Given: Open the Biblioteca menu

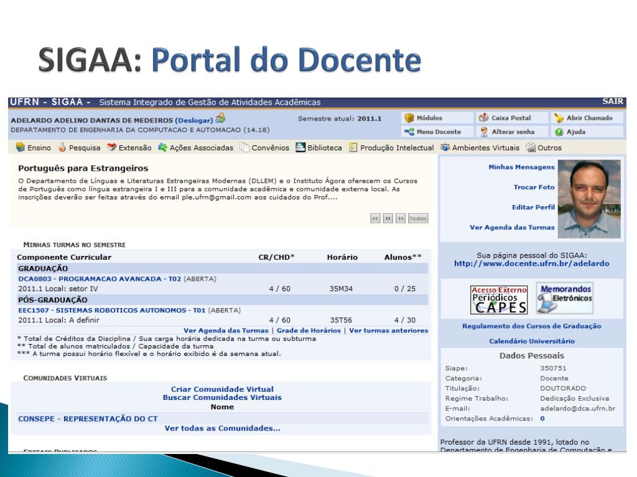Looking at the screenshot, I should 325,148.
